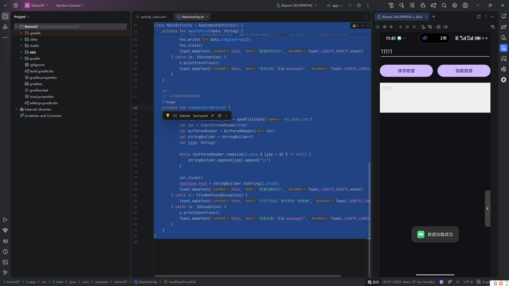This screenshot has width=509, height=286.
Task: Click the Attach debugger to process icon
Action: pyautogui.click(x=423, y=5)
